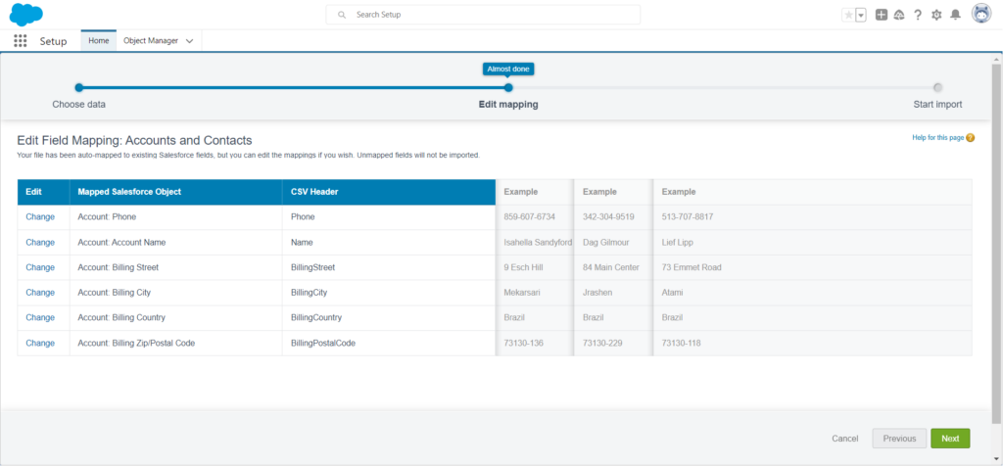Image resolution: width=1003 pixels, height=466 pixels.
Task: Switch to the Home tab
Action: point(99,40)
